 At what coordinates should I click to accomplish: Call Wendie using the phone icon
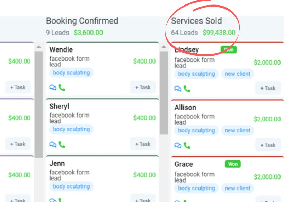62,88
